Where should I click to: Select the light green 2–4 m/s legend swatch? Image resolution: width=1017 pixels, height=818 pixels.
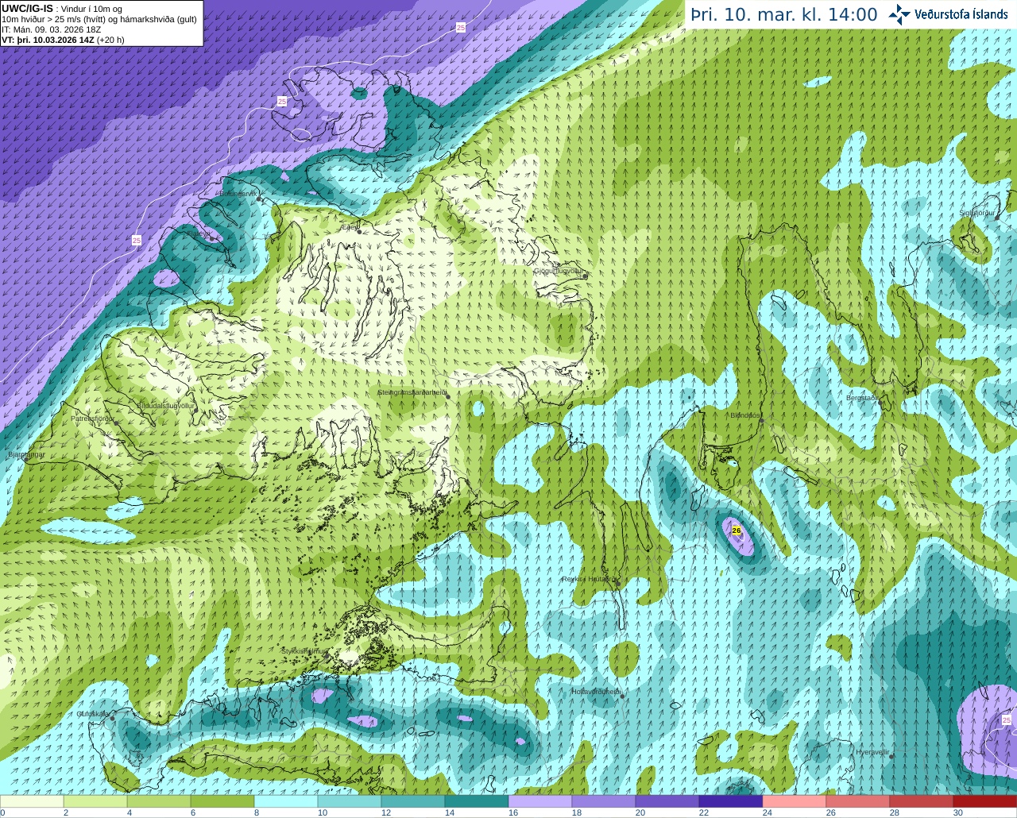[95, 801]
